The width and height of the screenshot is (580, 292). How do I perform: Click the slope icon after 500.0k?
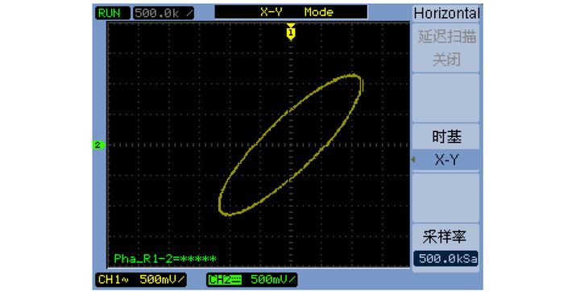pos(189,14)
